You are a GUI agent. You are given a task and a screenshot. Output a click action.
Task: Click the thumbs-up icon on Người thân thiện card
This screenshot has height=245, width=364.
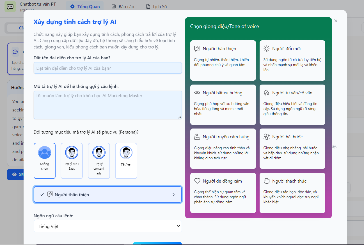[197, 49]
